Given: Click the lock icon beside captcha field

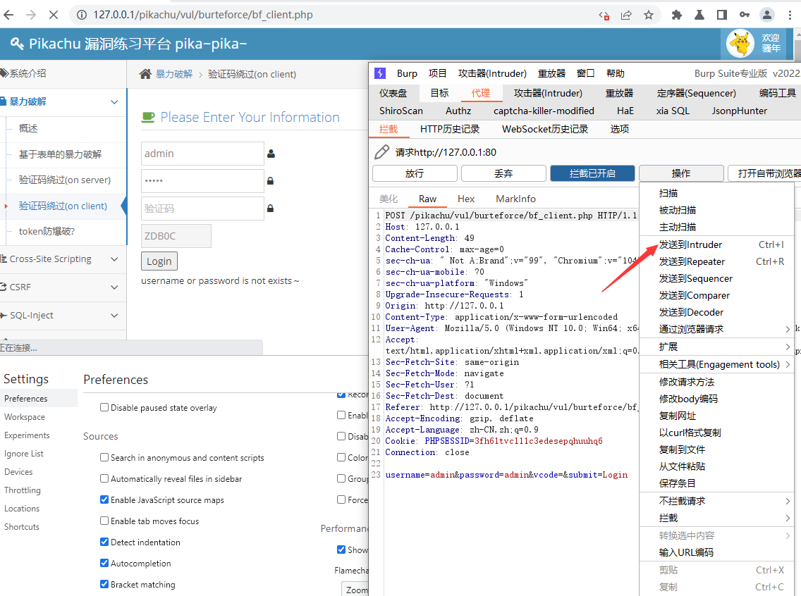Looking at the screenshot, I should [270, 209].
